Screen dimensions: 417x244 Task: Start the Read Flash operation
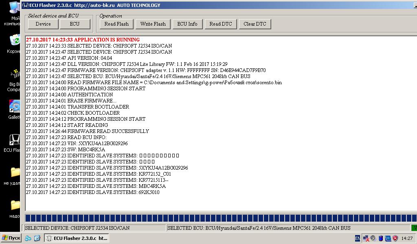point(116,24)
